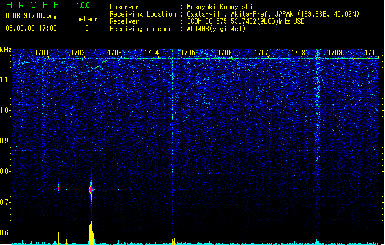Click the small red echo mark after 1701

pyautogui.click(x=58, y=188)
